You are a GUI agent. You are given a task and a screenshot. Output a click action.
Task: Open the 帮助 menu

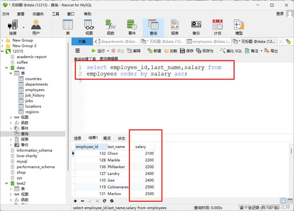pyautogui.click(x=87, y=14)
